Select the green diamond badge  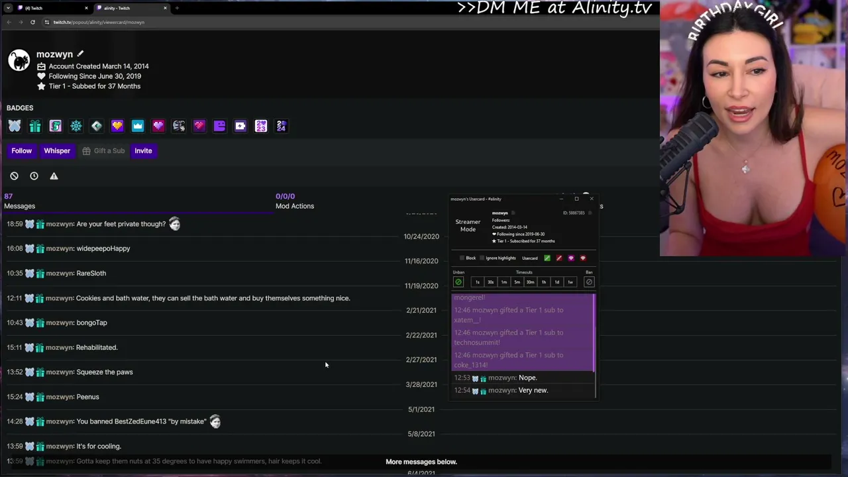97,126
